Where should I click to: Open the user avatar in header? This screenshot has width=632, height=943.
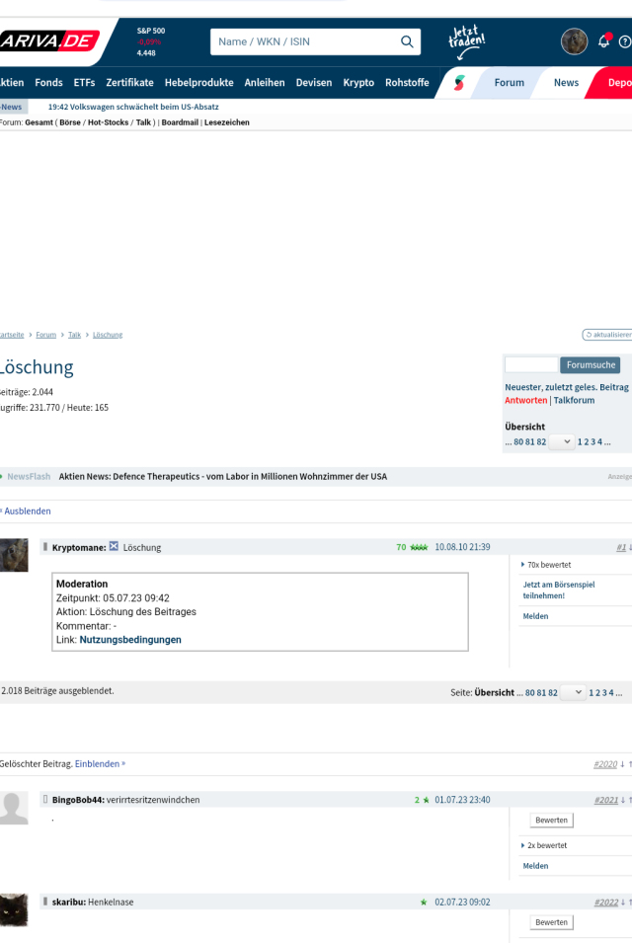(574, 41)
